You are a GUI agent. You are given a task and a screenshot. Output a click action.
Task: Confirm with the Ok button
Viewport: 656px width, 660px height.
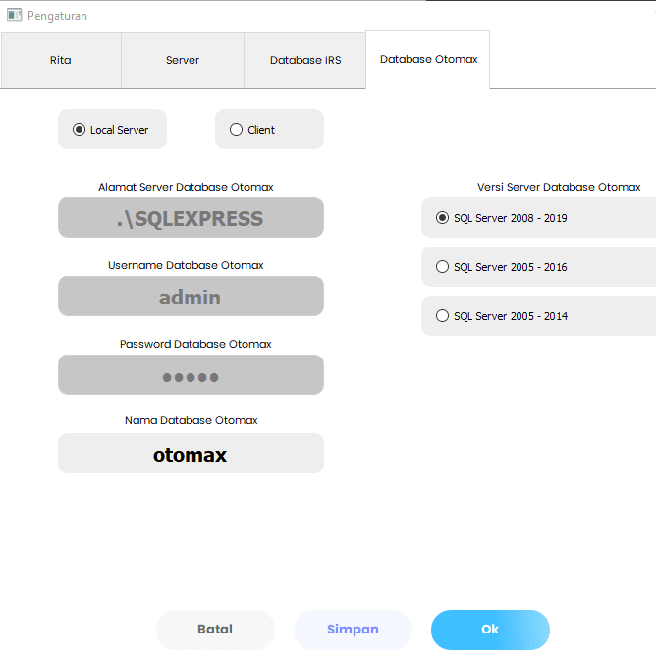tap(490, 630)
